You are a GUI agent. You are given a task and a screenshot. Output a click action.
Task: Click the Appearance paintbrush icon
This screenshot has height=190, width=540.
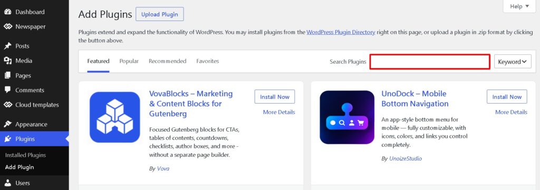7,124
